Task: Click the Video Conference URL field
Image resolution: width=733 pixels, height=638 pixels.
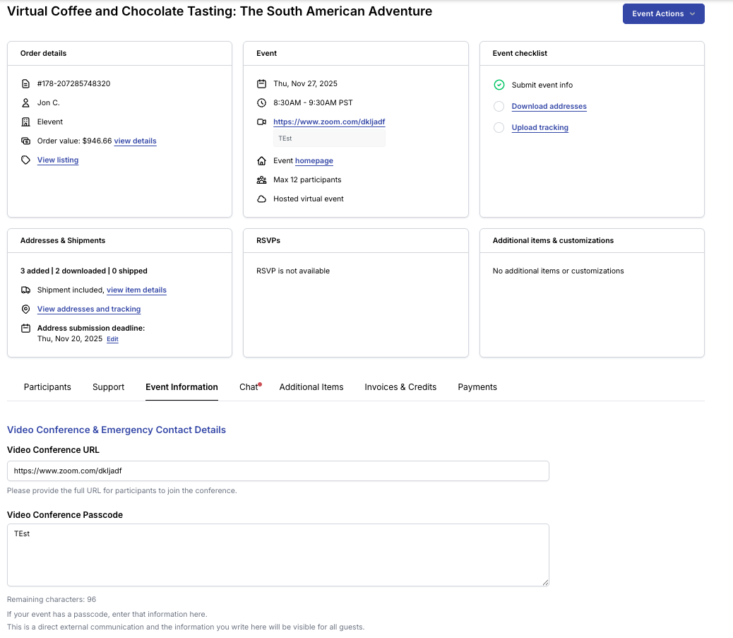Action: (x=278, y=471)
